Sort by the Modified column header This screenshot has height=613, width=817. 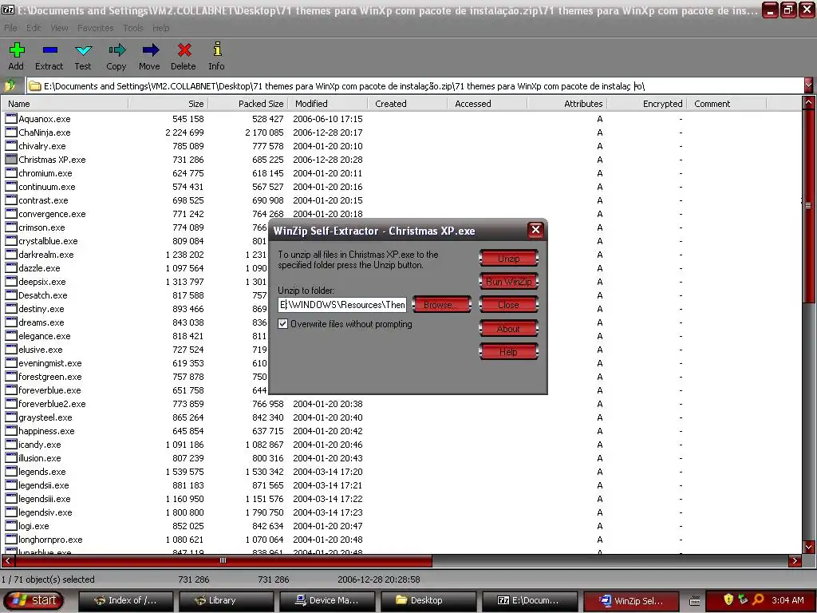click(x=328, y=103)
